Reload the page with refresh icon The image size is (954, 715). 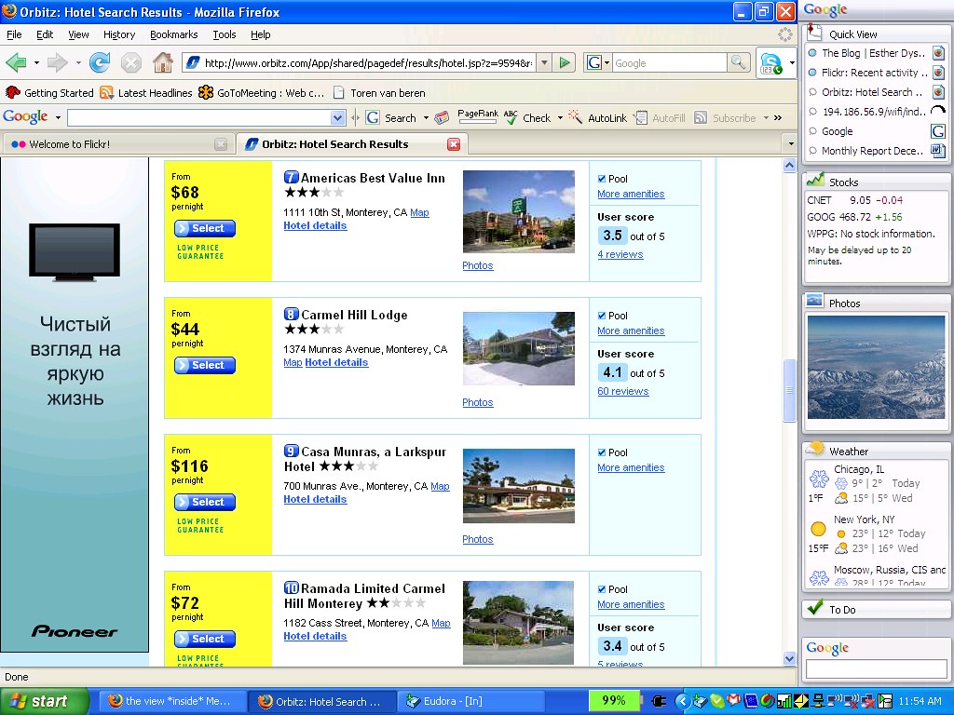tap(100, 62)
